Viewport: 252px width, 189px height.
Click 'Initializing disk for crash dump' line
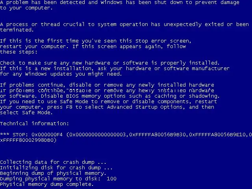tap(56, 168)
